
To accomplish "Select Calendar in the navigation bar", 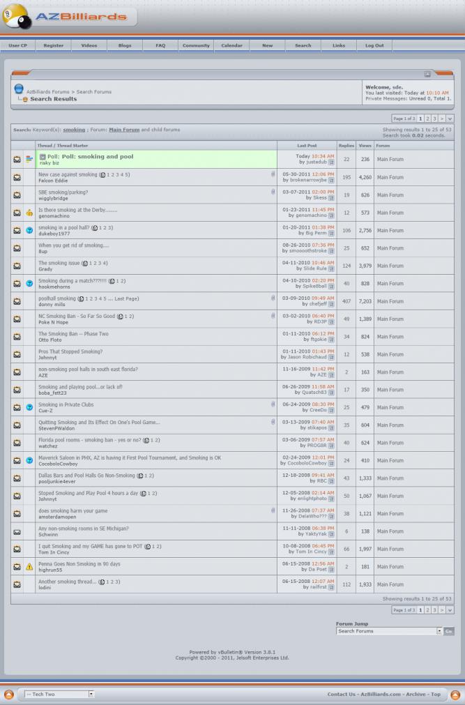I will point(231,45).
